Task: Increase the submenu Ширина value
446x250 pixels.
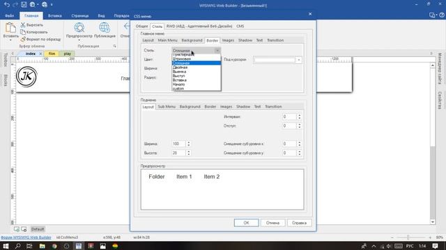Action: coord(189,142)
